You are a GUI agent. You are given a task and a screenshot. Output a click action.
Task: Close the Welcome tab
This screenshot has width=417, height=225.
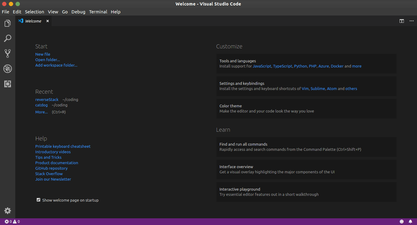pos(48,21)
